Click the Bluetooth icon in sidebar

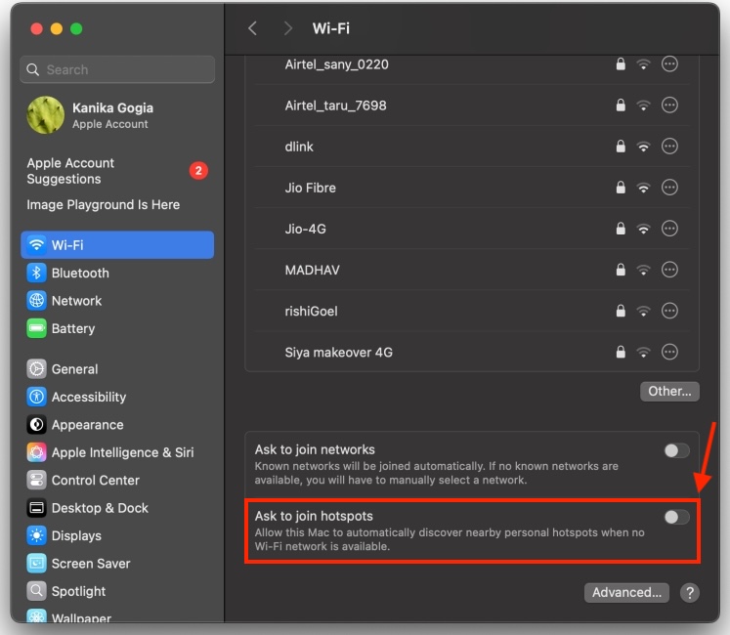36,273
